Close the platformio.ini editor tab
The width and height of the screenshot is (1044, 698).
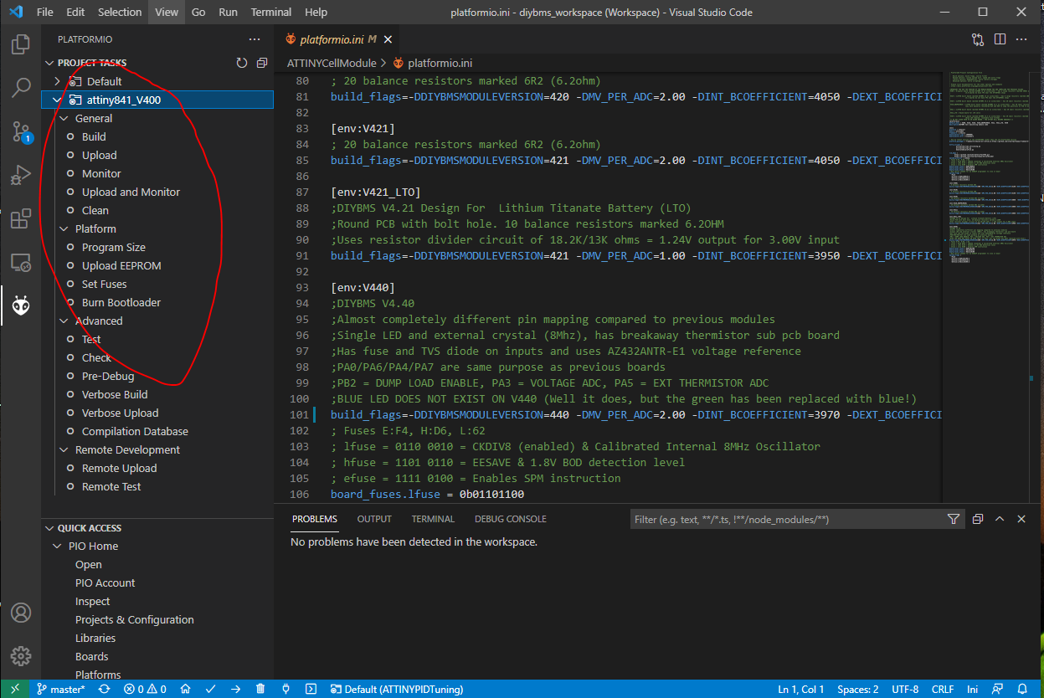click(388, 39)
